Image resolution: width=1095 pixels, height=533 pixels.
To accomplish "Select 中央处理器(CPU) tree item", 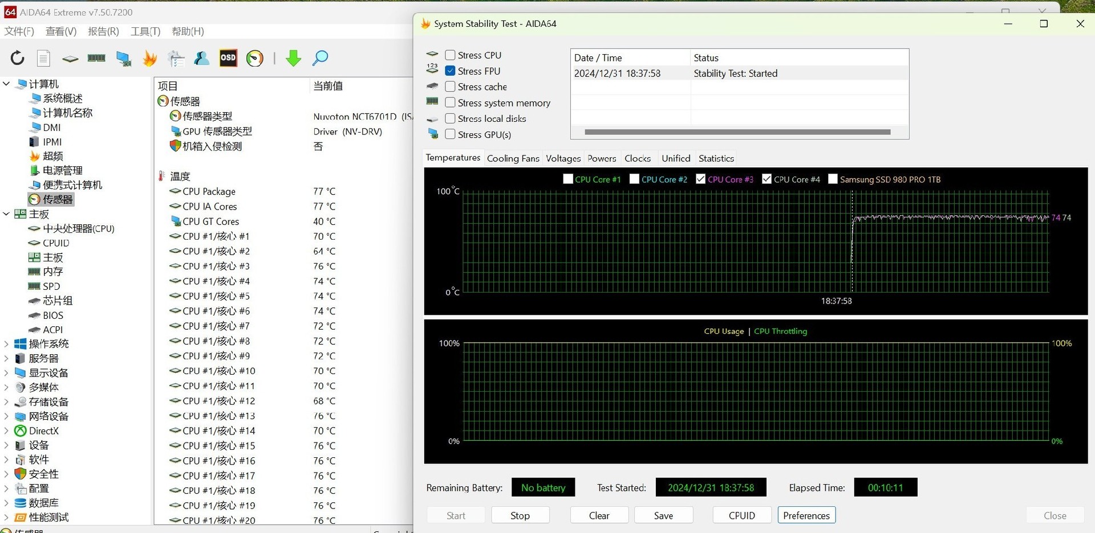I will point(79,228).
